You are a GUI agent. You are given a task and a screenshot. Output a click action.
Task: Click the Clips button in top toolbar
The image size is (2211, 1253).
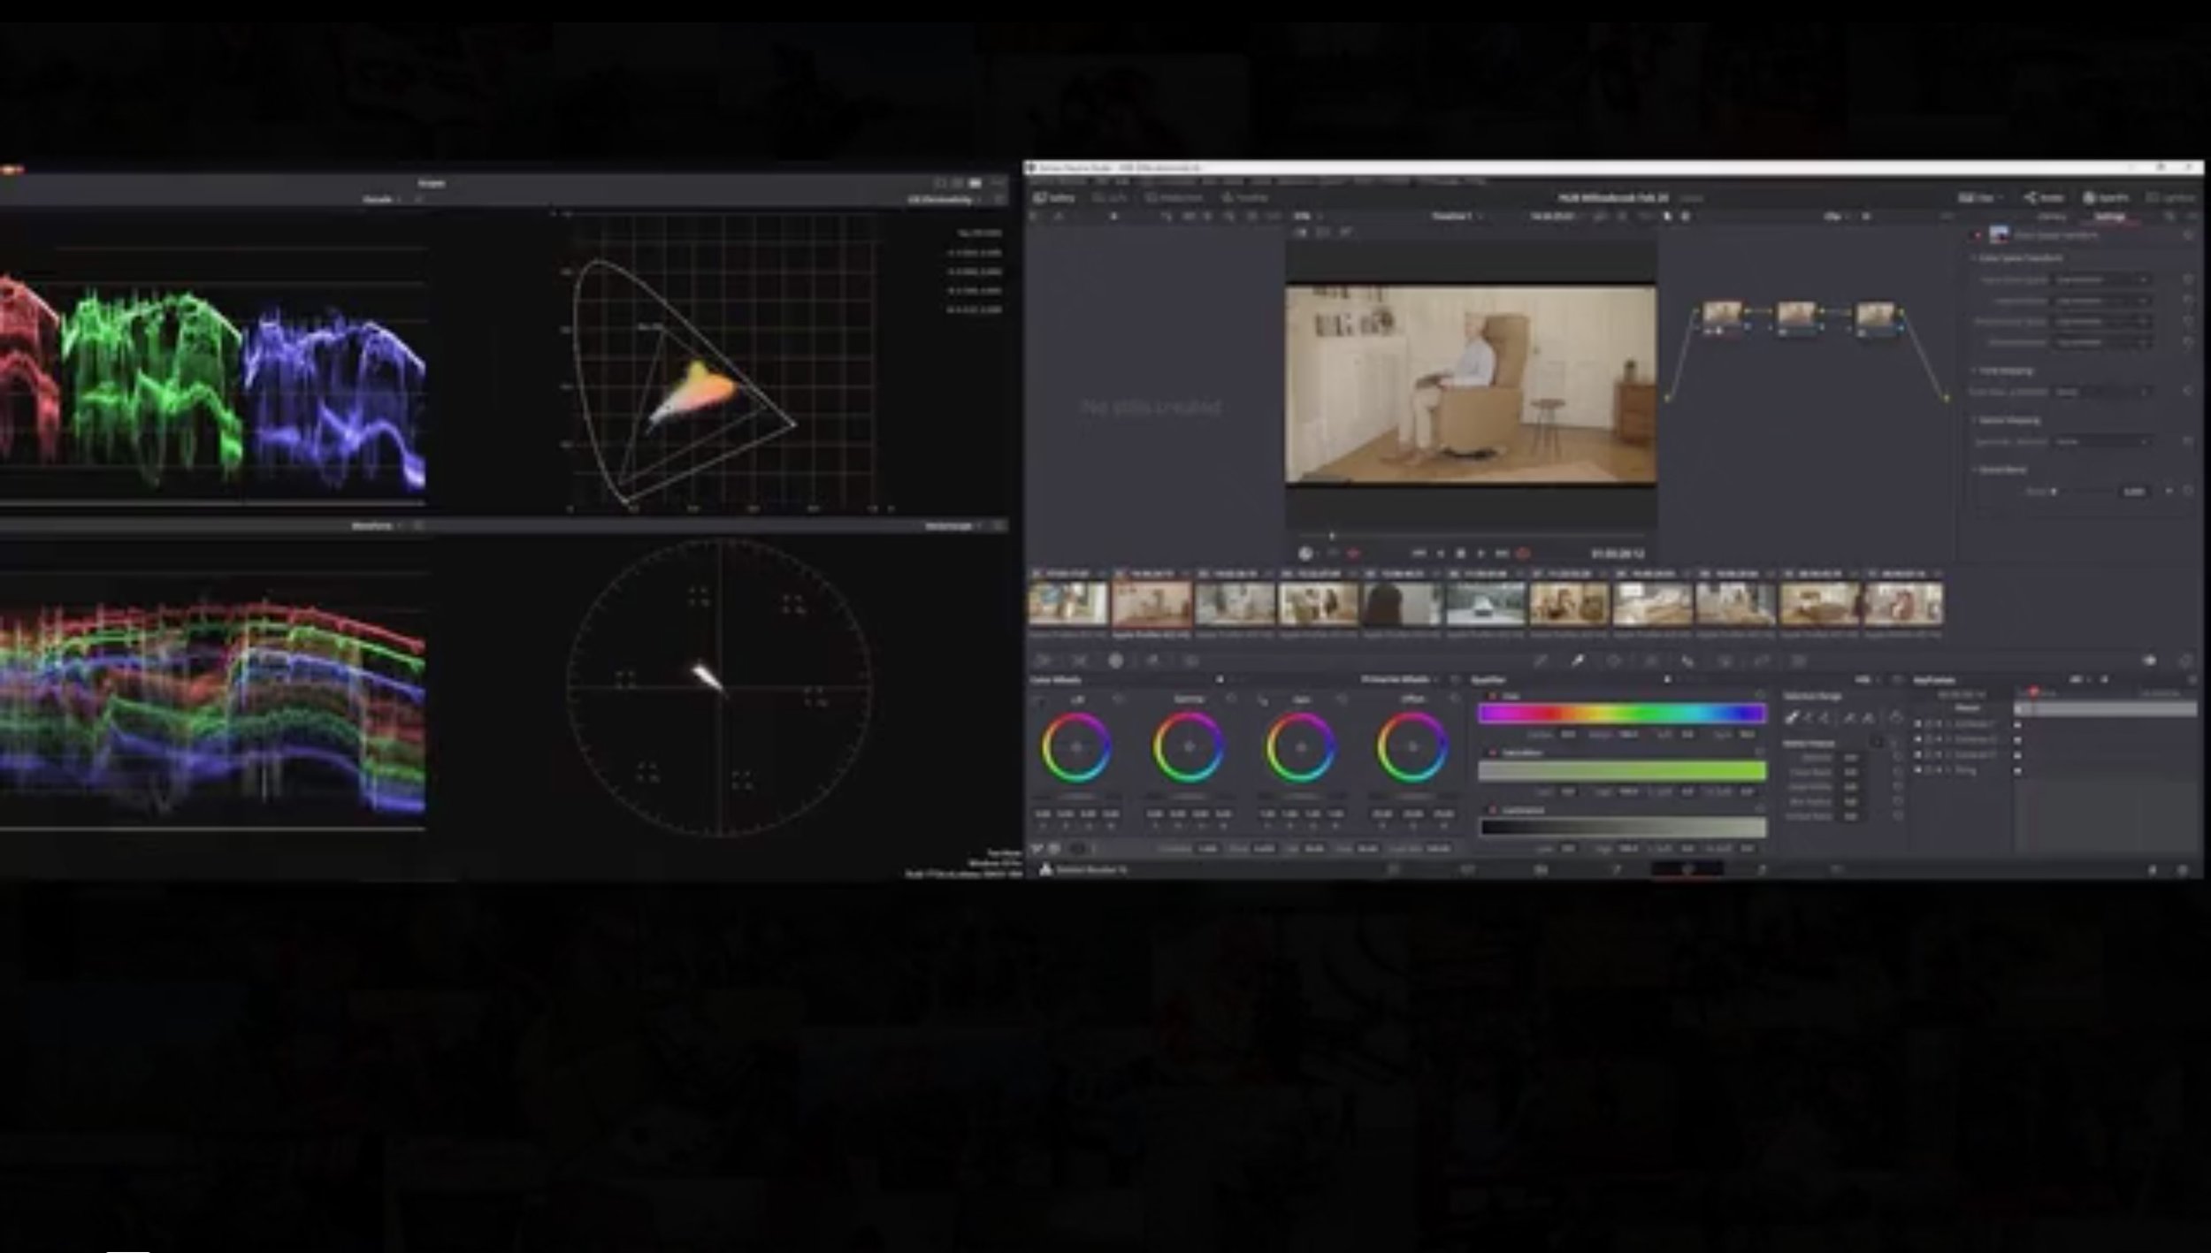[1980, 198]
